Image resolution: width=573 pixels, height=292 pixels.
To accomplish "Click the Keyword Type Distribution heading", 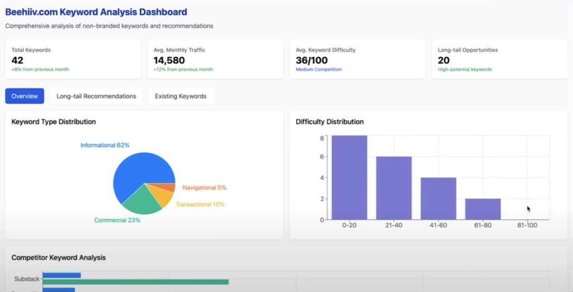I will [54, 122].
